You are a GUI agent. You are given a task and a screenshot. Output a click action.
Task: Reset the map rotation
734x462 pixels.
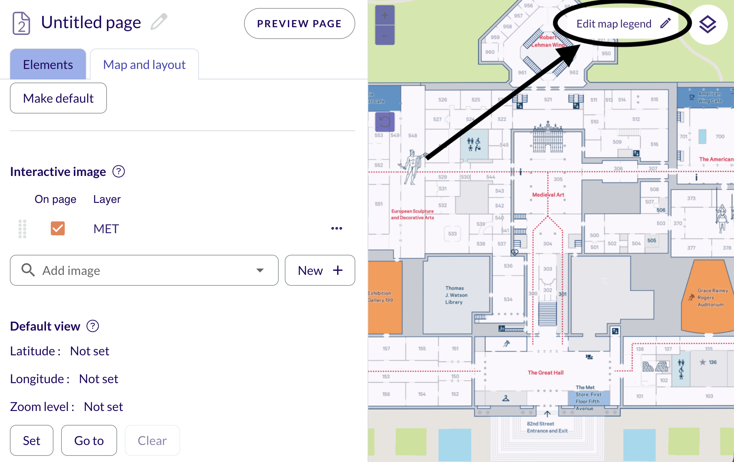385,122
